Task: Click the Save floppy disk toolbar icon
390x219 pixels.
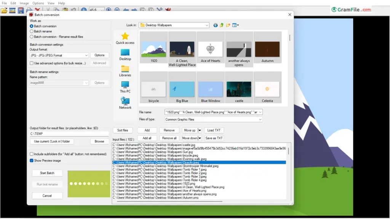Action: point(21,10)
